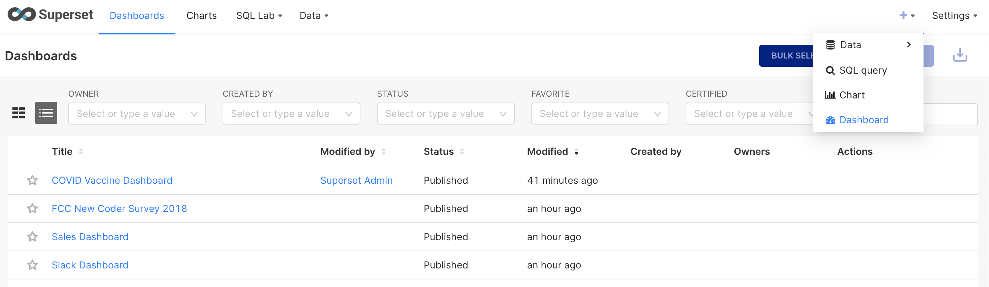Screen dimensions: 989x287
Task: Open the Certified filter dropdown
Action: point(750,114)
